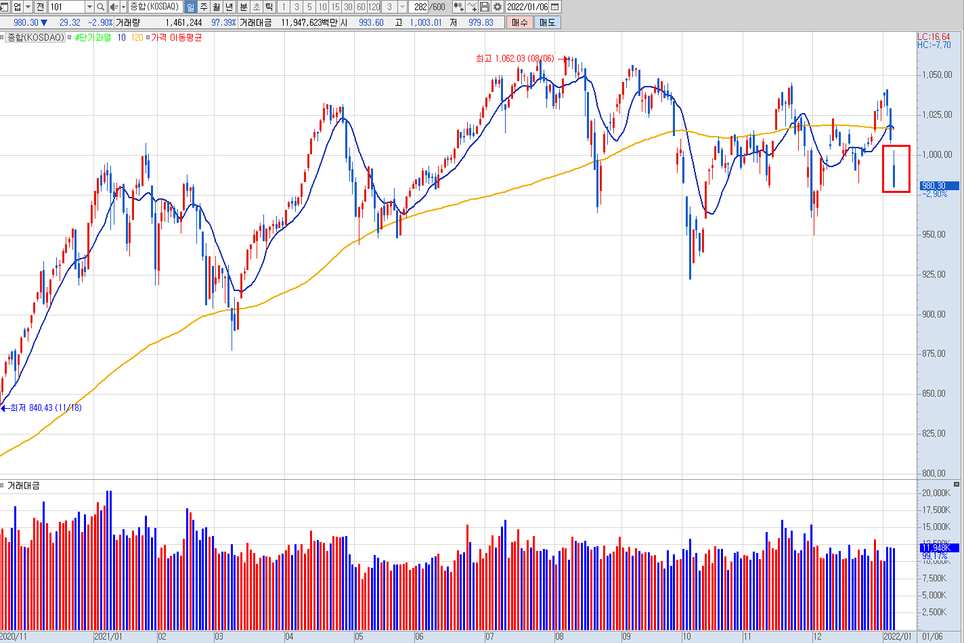The image size is (964, 643).
Task: Click the 가격 이동평균 legend label
Action: point(176,37)
